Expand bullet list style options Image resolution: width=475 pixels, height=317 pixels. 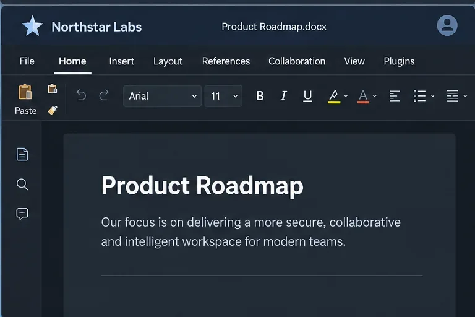(432, 96)
